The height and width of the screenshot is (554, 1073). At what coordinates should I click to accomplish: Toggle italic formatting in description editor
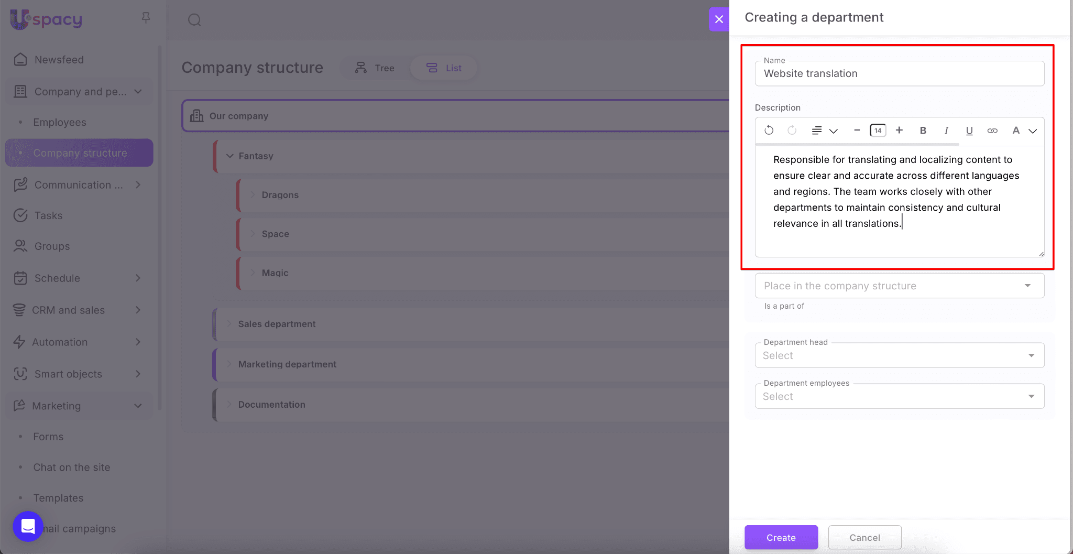[946, 131]
